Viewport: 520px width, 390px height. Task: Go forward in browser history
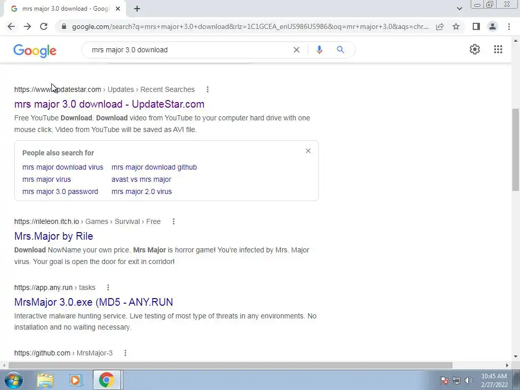pos(27,26)
